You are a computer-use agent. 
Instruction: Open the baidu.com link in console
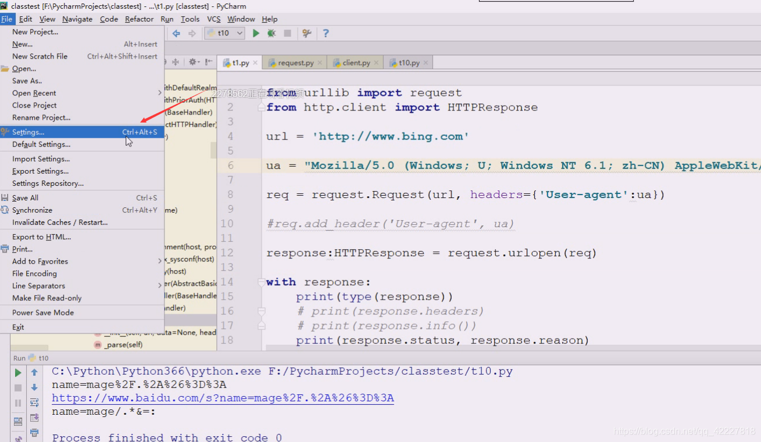click(223, 398)
